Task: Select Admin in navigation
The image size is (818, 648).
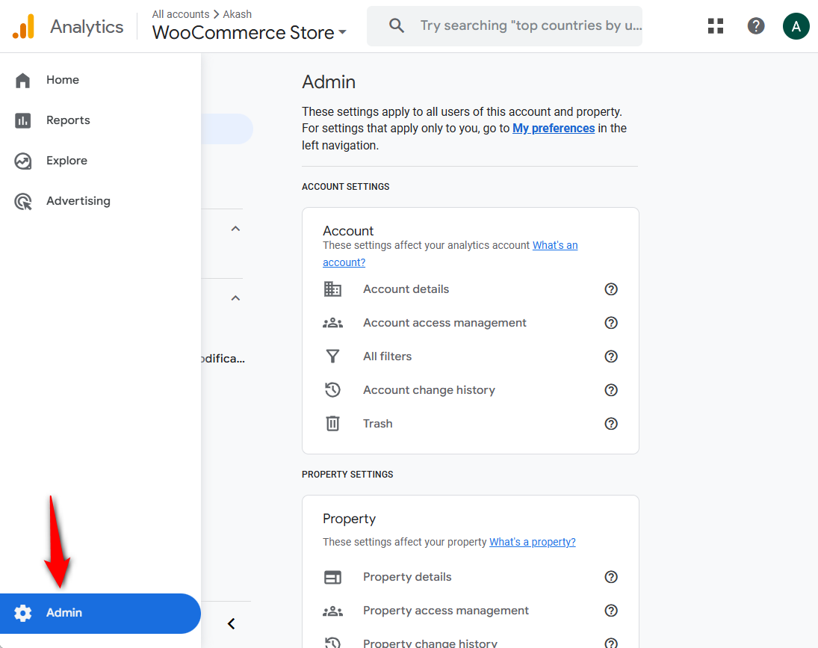Action: pyautogui.click(x=100, y=614)
